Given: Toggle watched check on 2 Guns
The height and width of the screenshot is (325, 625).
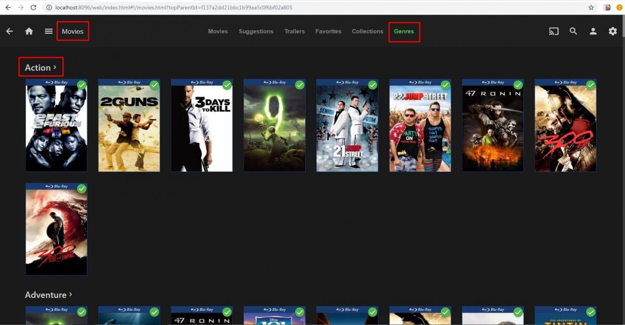Looking at the screenshot, I should click(154, 85).
